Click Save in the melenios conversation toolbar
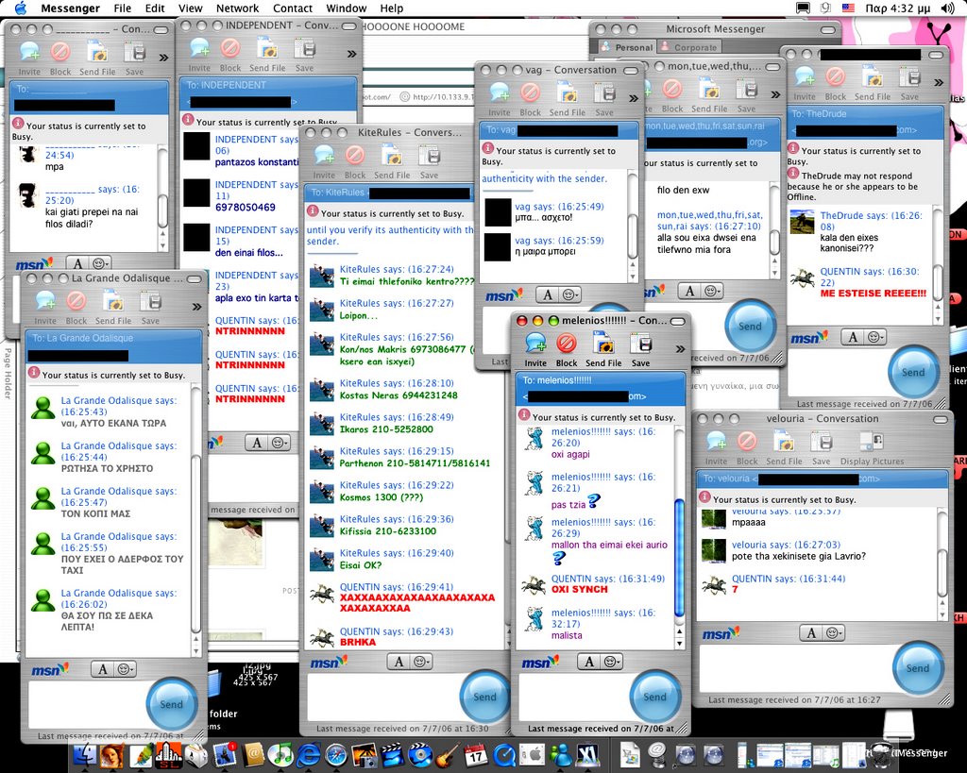Image resolution: width=967 pixels, height=773 pixels. pos(640,349)
